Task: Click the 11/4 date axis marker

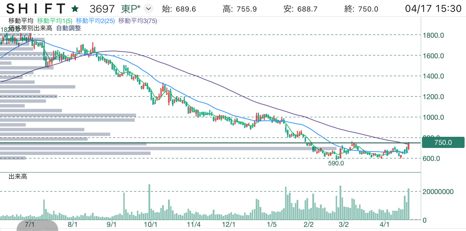Action: (194, 224)
